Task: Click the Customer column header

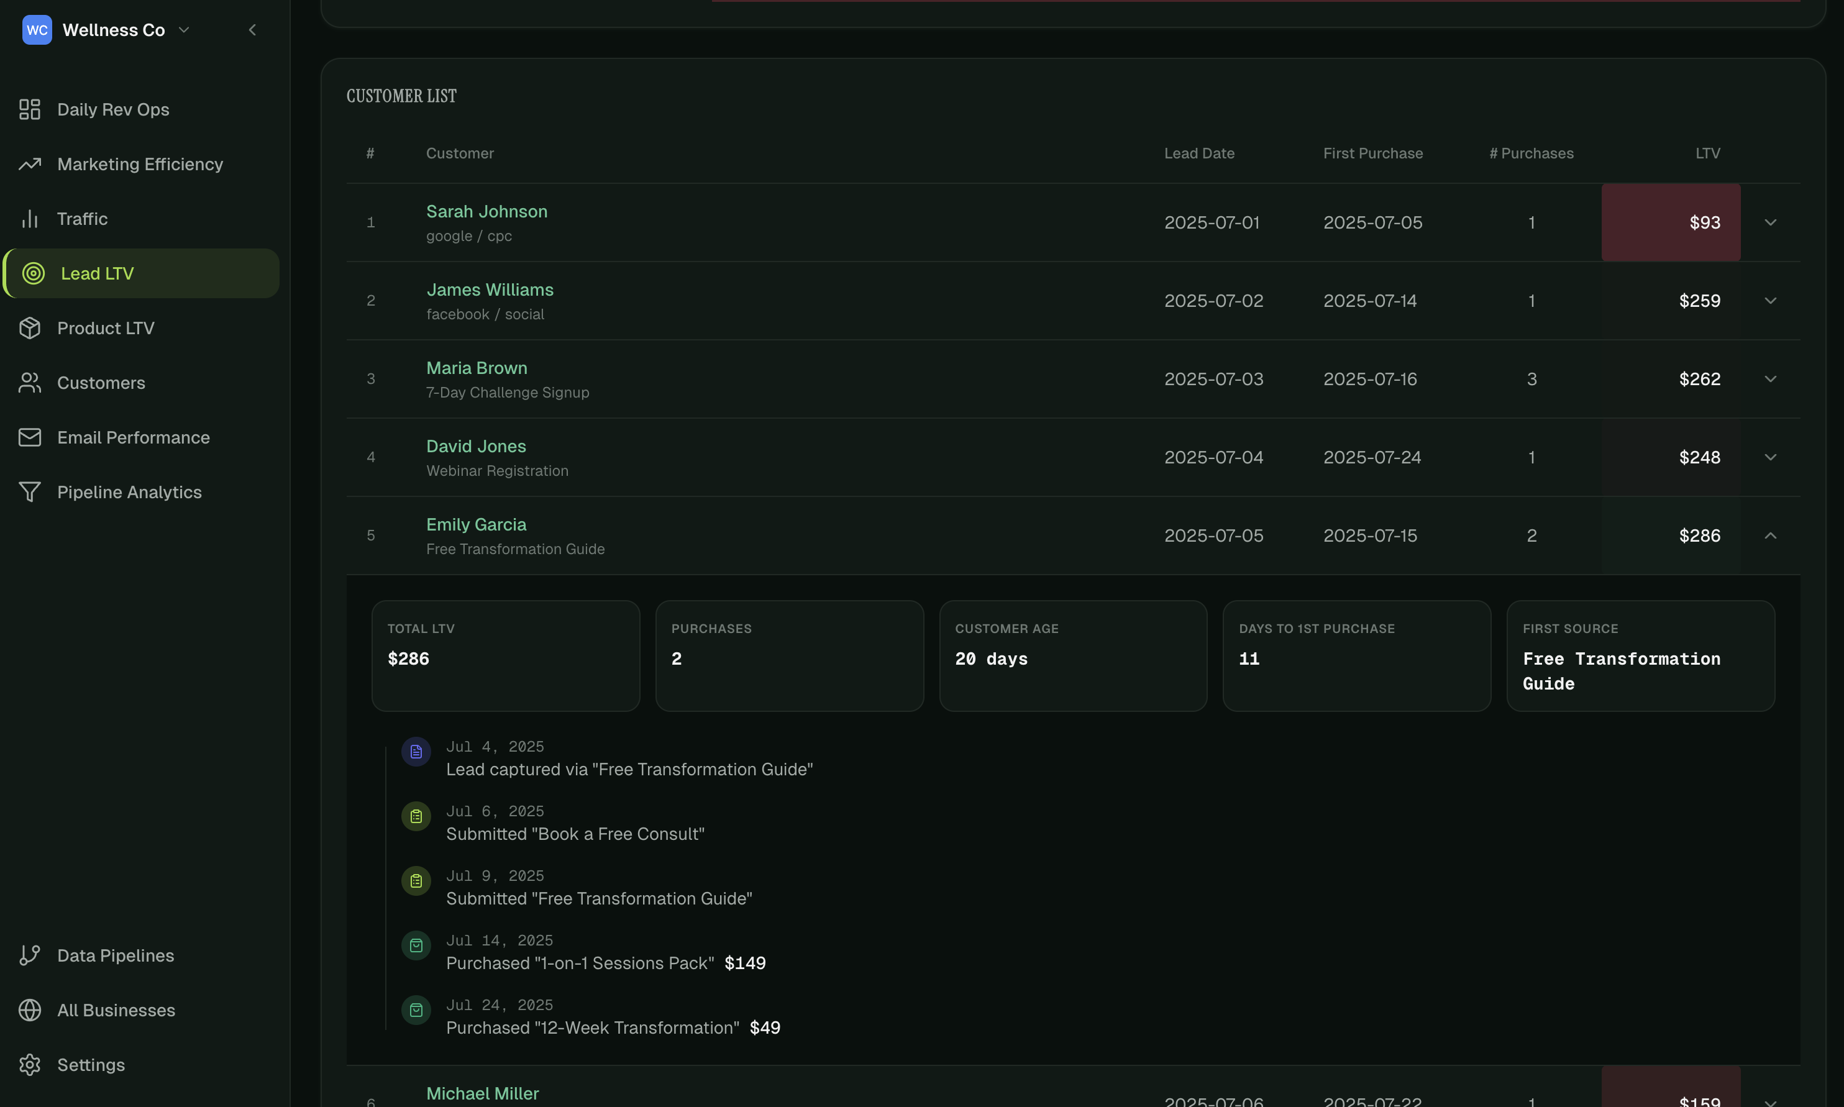Action: point(460,153)
